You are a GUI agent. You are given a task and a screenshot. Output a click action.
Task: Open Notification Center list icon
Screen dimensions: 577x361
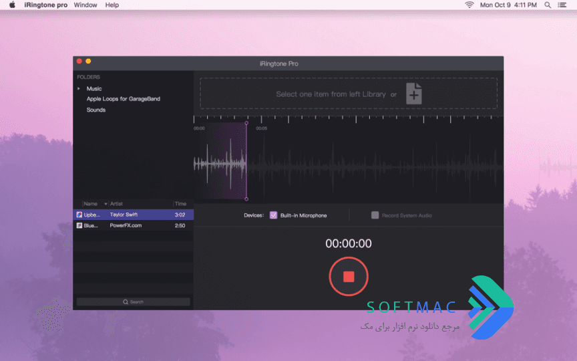[562, 5]
